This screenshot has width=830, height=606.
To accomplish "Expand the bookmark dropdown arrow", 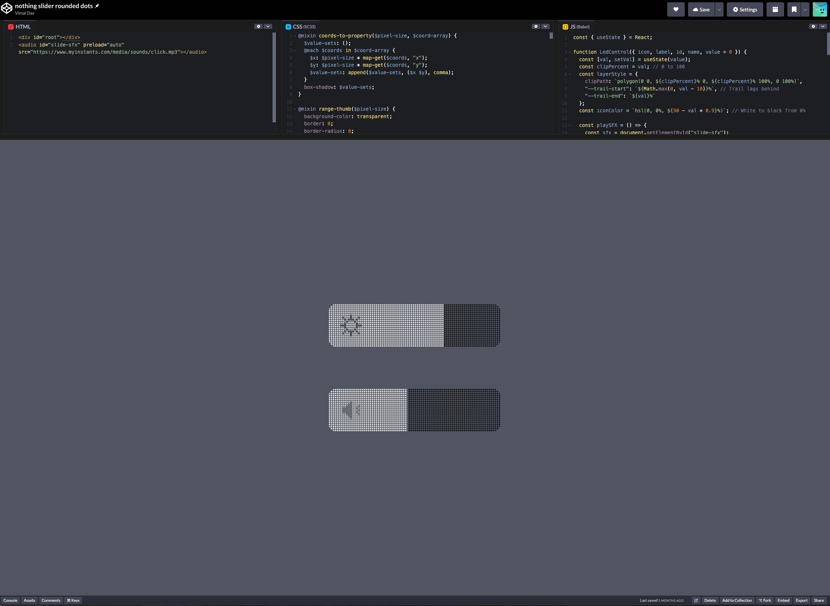I will (805, 9).
